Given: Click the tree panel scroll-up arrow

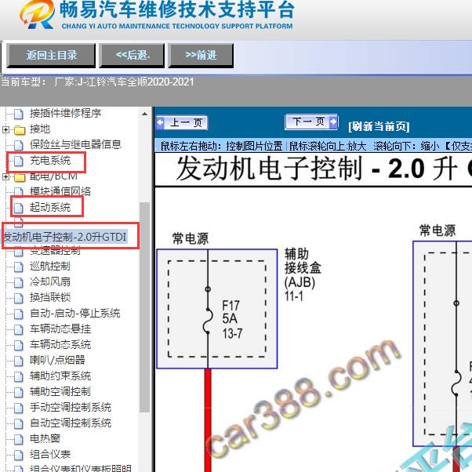Looking at the screenshot, I should 144,114.
